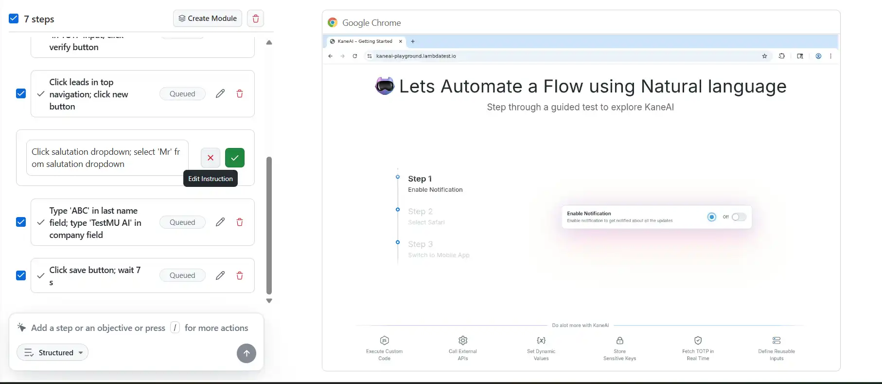This screenshot has width=882, height=384.
Task: Click the site info icon in address bar
Action: coord(370,56)
